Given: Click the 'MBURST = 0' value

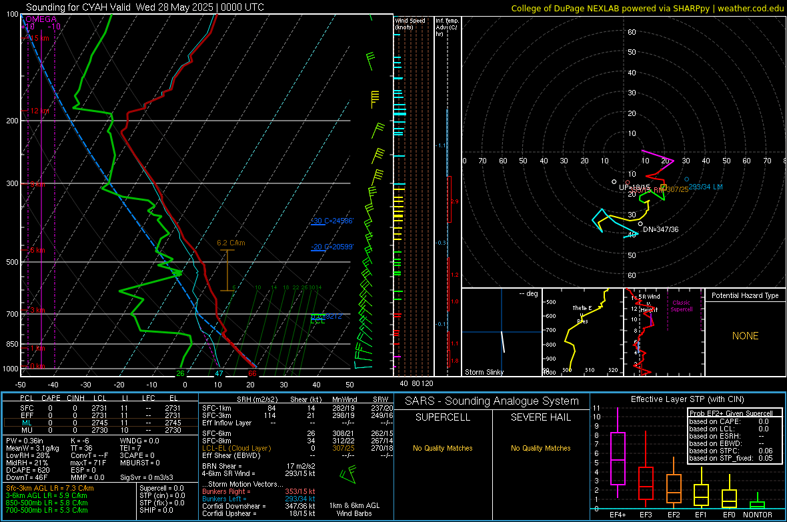Looking at the screenshot, I should point(139,463).
